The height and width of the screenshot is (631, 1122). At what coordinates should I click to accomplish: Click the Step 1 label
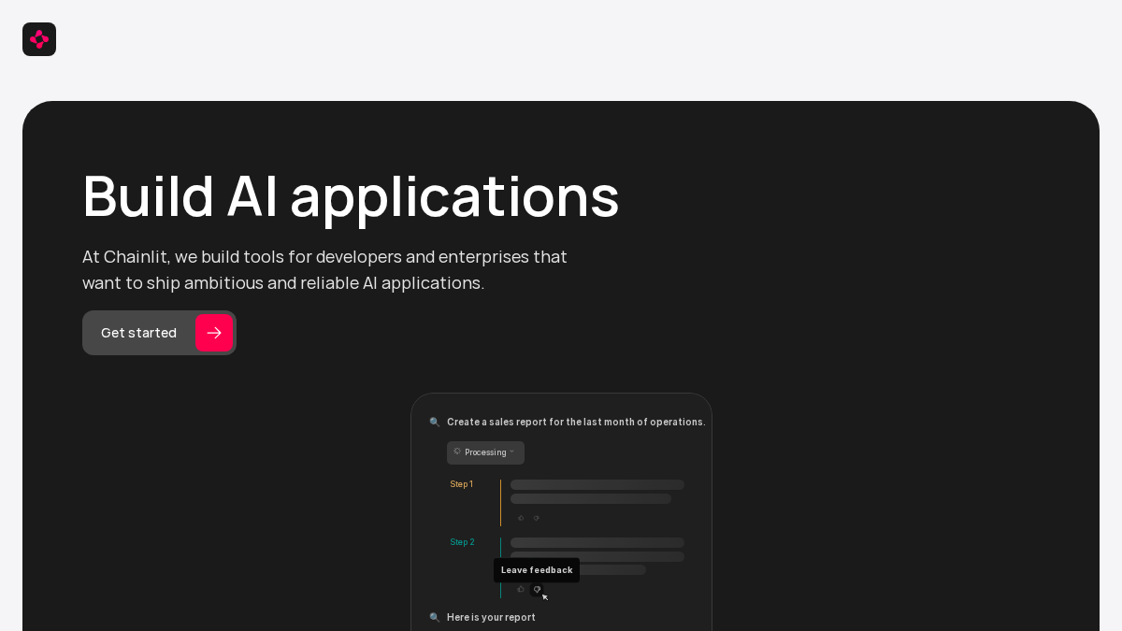tap(462, 484)
